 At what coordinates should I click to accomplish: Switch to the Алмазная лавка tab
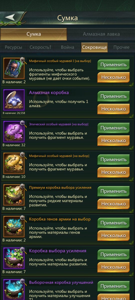tap(101, 34)
